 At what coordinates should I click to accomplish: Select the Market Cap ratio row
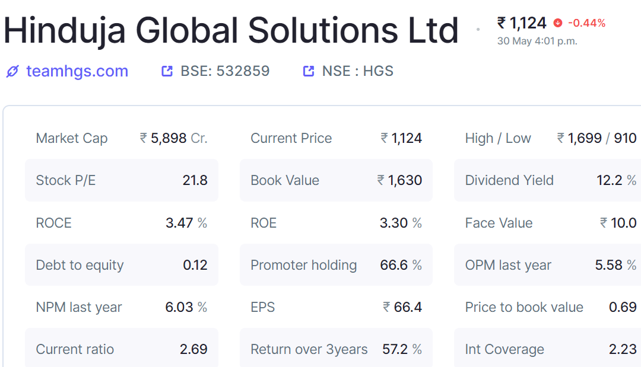tap(122, 138)
